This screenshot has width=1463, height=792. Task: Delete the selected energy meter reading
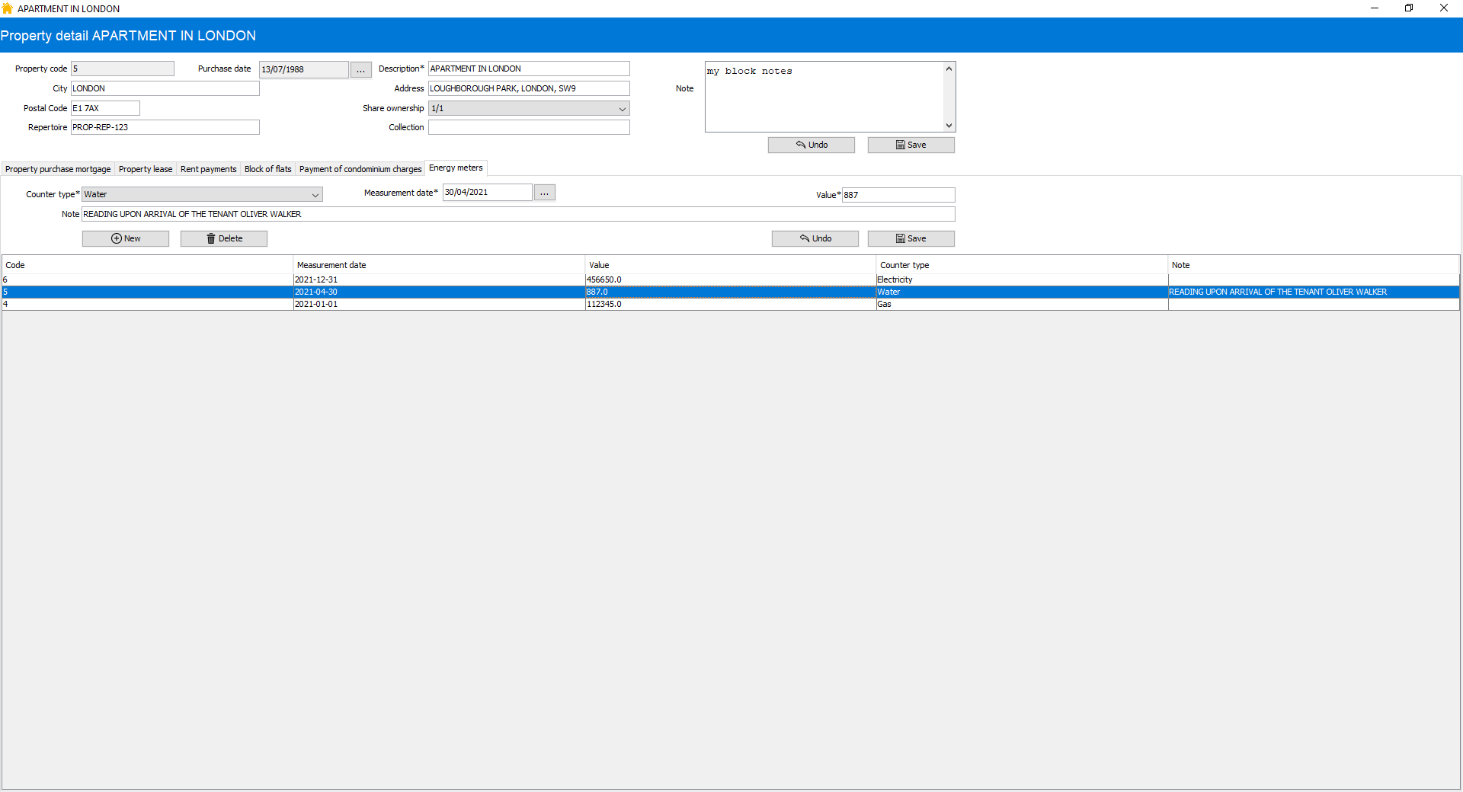224,238
